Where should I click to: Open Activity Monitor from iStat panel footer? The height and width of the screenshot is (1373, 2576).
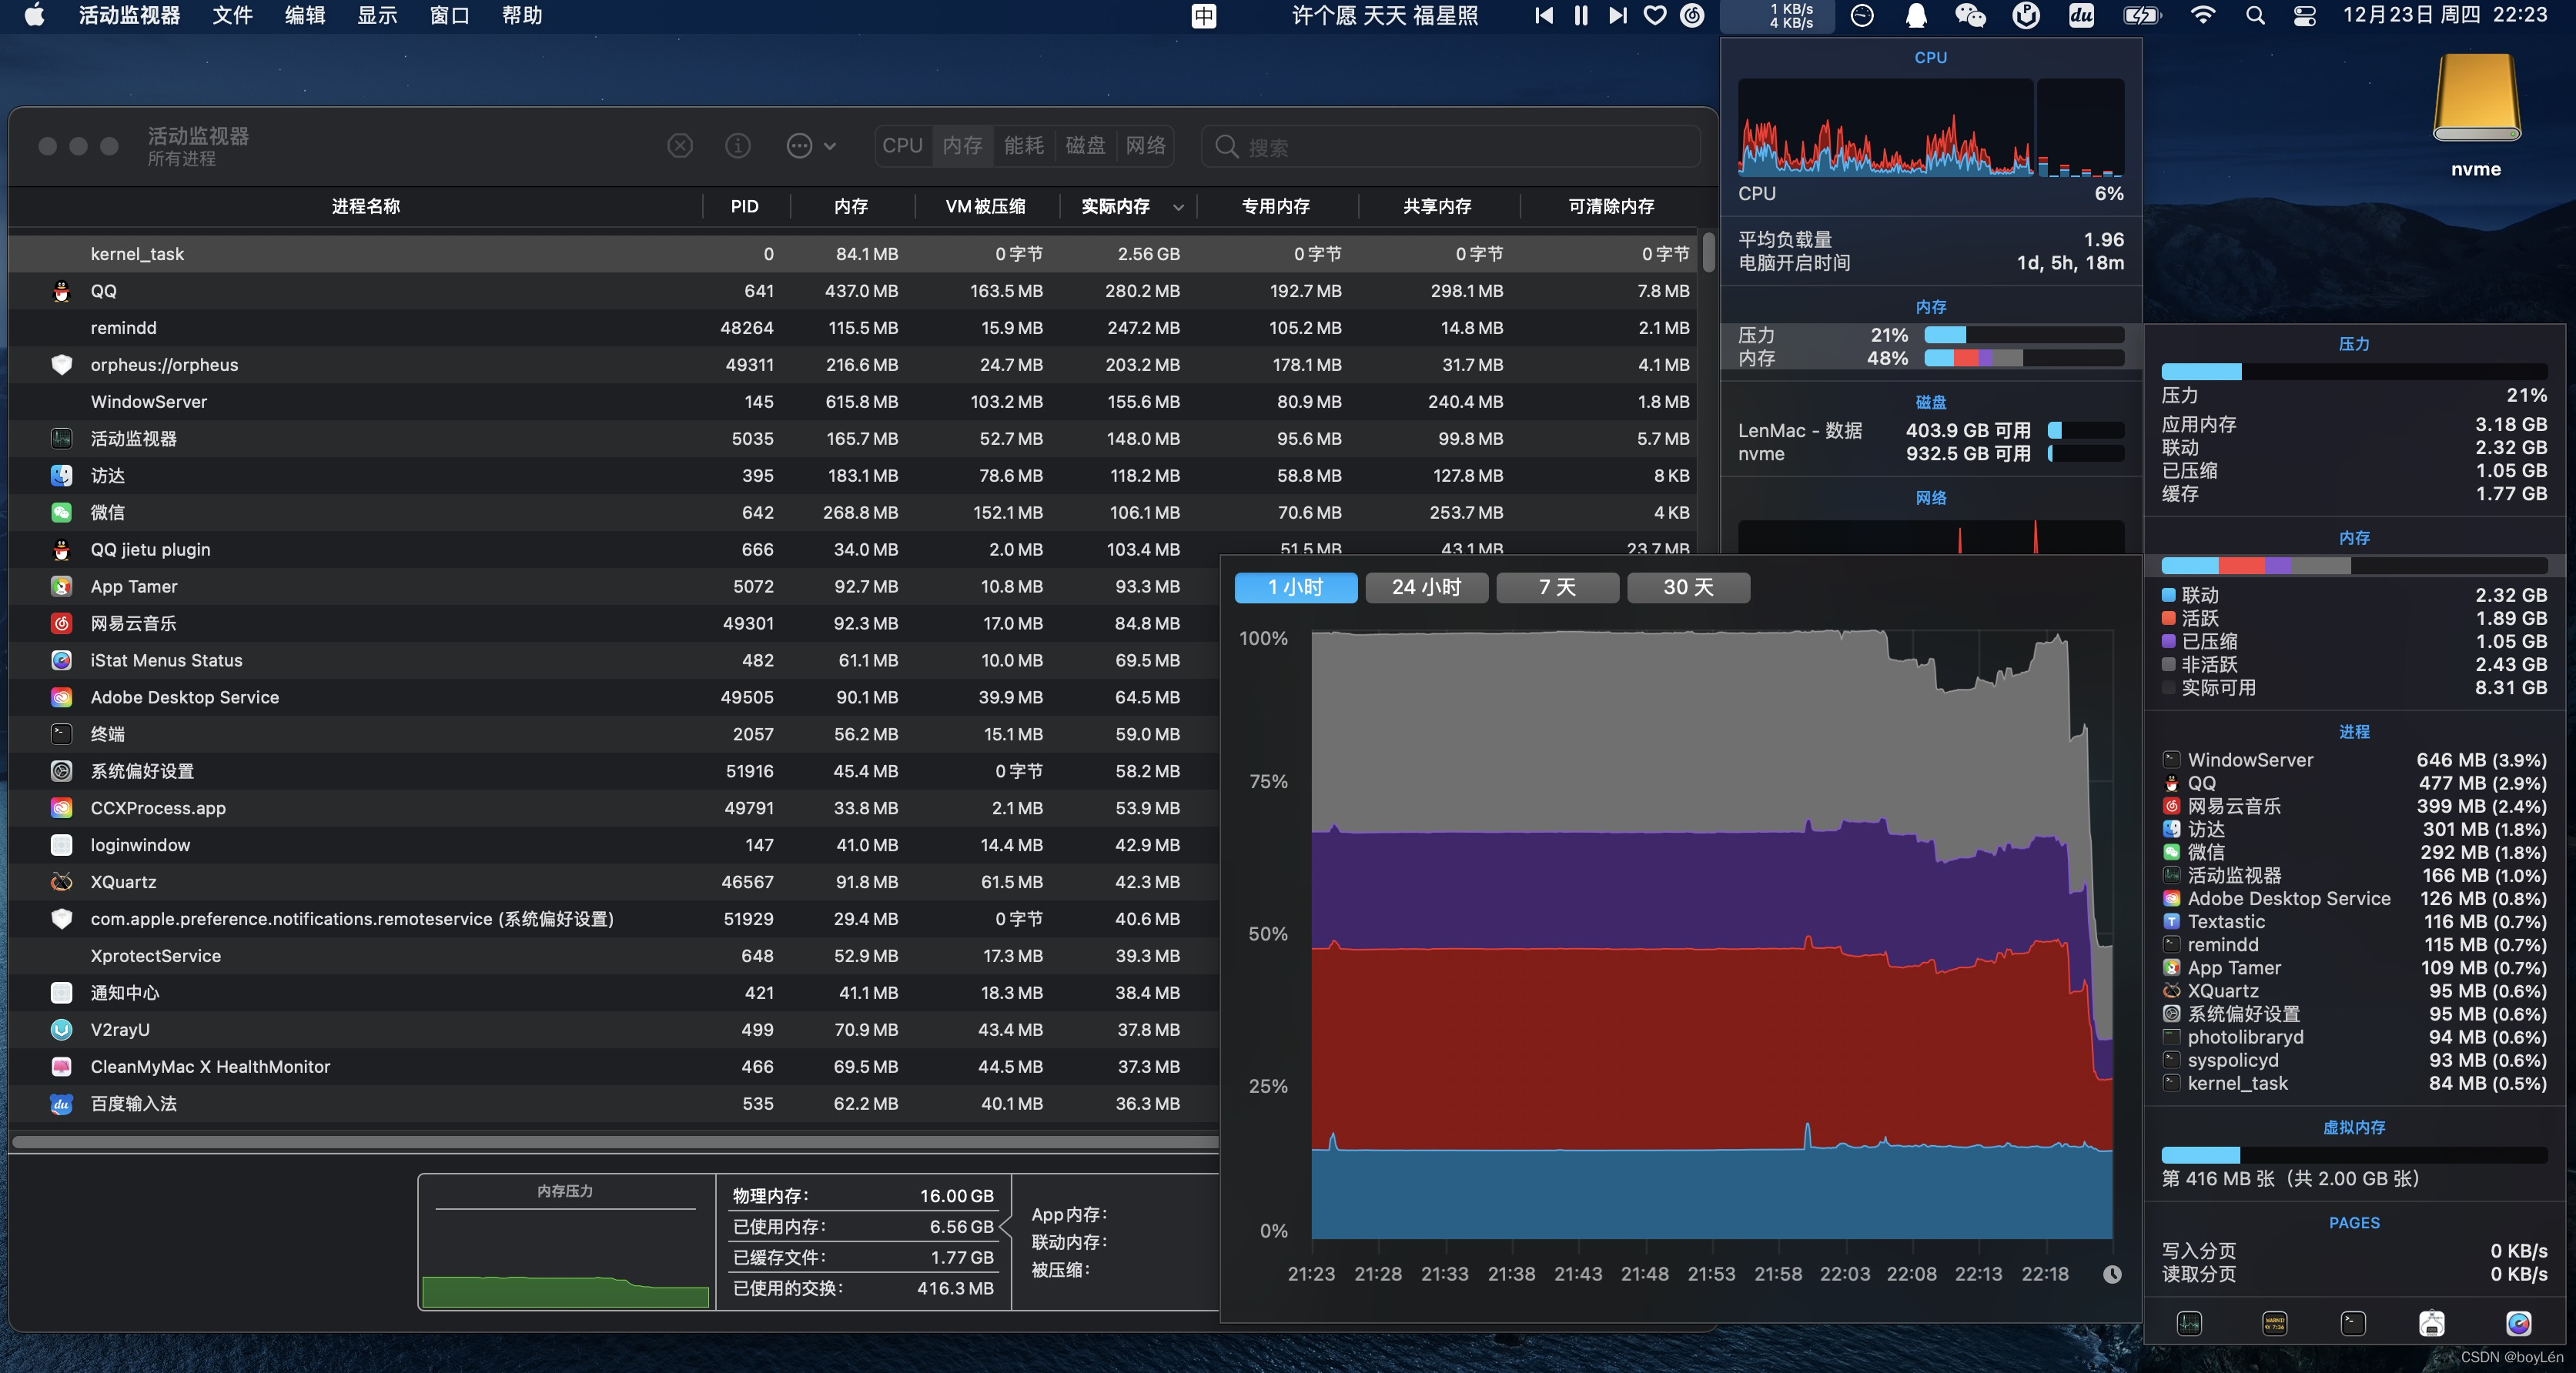point(2189,1323)
